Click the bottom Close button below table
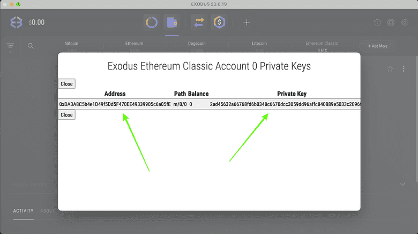This screenshot has height=234, width=418. coord(66,115)
